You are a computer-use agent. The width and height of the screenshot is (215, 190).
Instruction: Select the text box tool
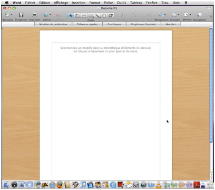point(77,16)
